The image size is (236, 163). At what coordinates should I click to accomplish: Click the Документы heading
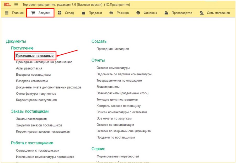[x=16, y=41]
